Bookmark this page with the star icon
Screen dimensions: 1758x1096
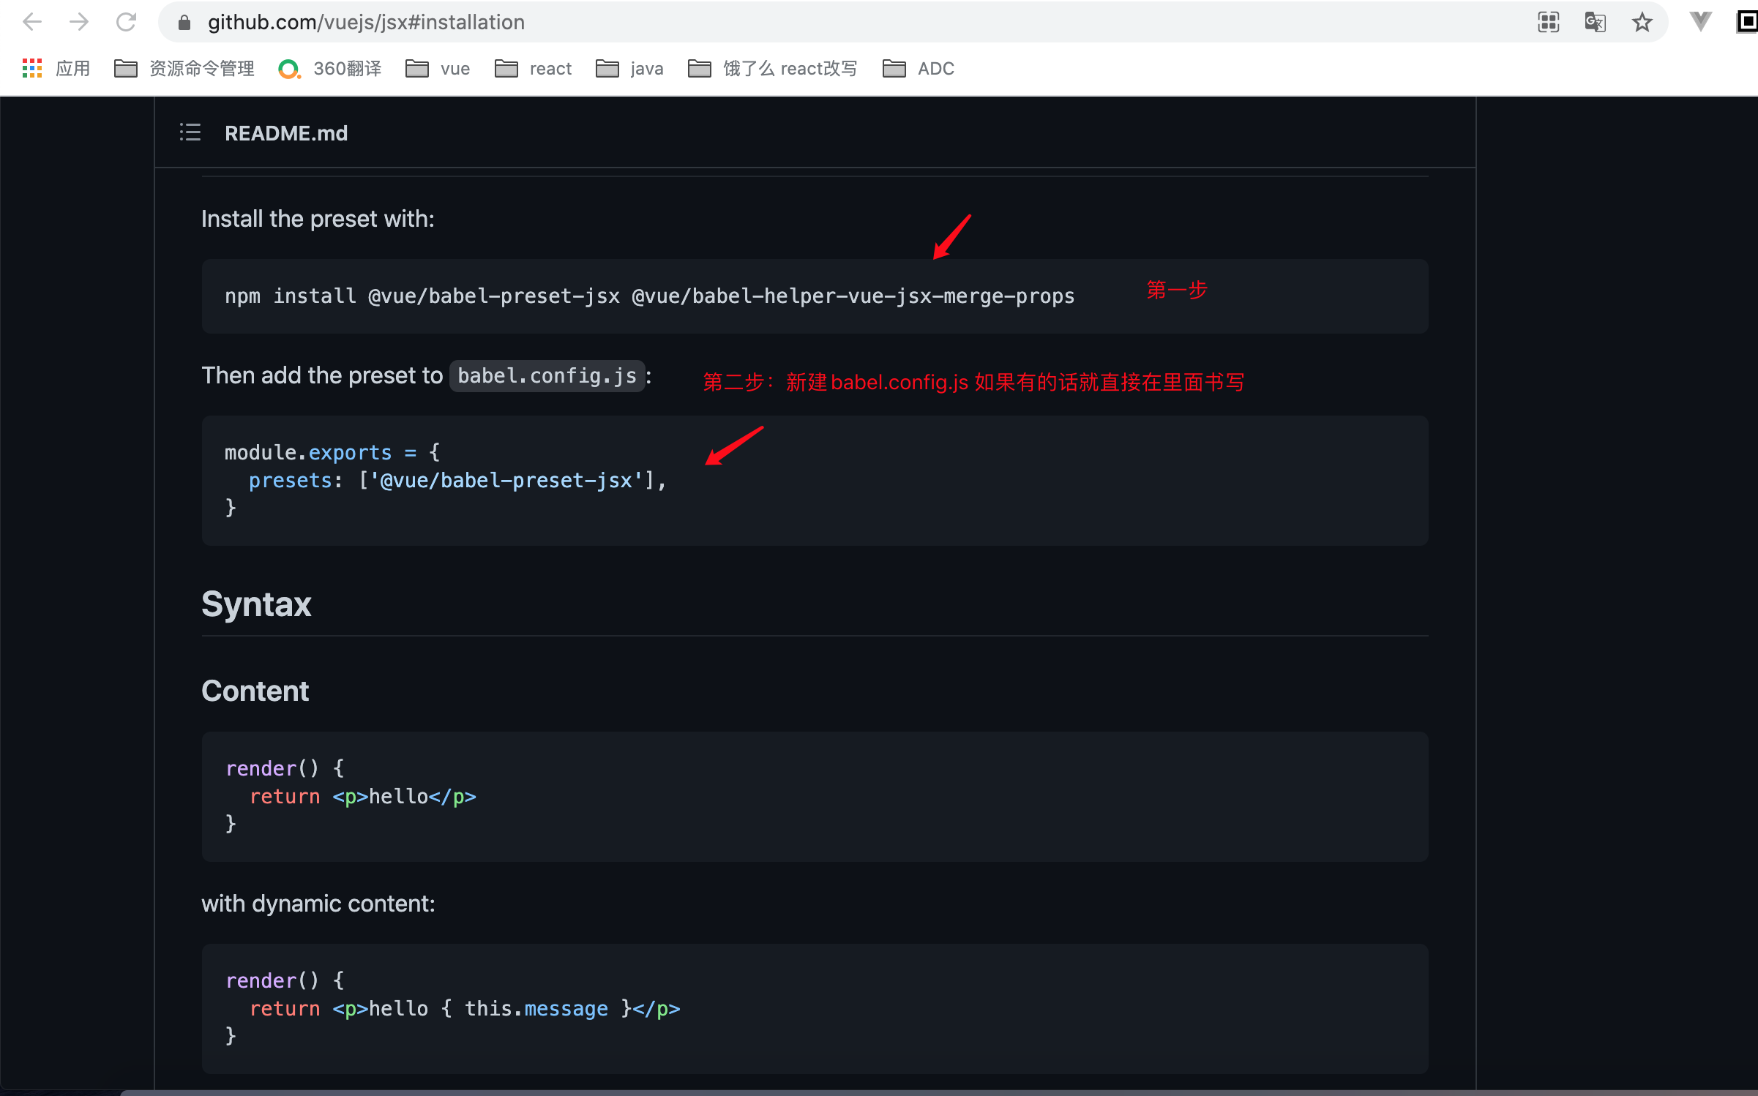coord(1642,22)
